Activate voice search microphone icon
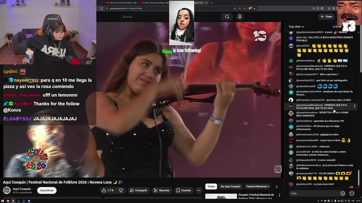 click(x=240, y=17)
